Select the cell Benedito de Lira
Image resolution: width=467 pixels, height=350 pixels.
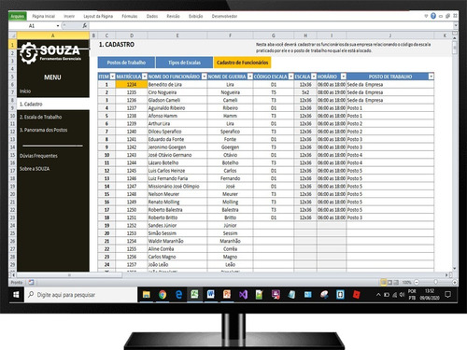pyautogui.click(x=177, y=85)
